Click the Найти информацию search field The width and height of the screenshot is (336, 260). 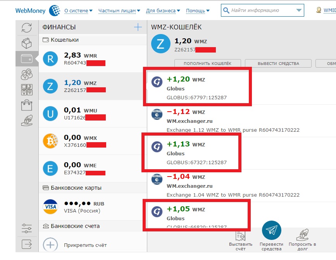pyautogui.click(x=262, y=10)
